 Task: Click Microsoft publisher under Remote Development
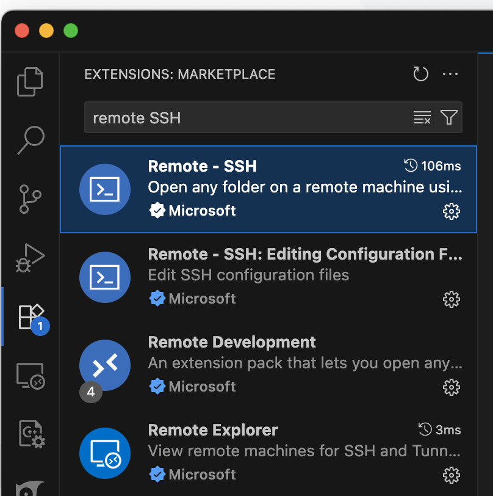tap(202, 387)
